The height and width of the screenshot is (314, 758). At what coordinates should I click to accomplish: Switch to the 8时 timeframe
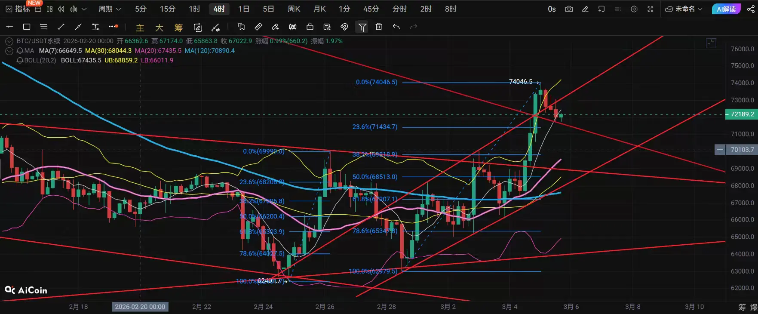[451, 9]
